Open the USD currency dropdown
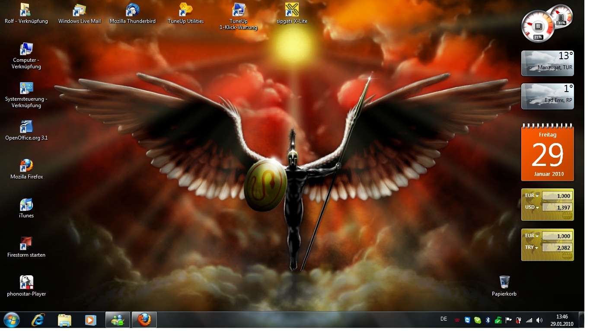 (x=532, y=207)
